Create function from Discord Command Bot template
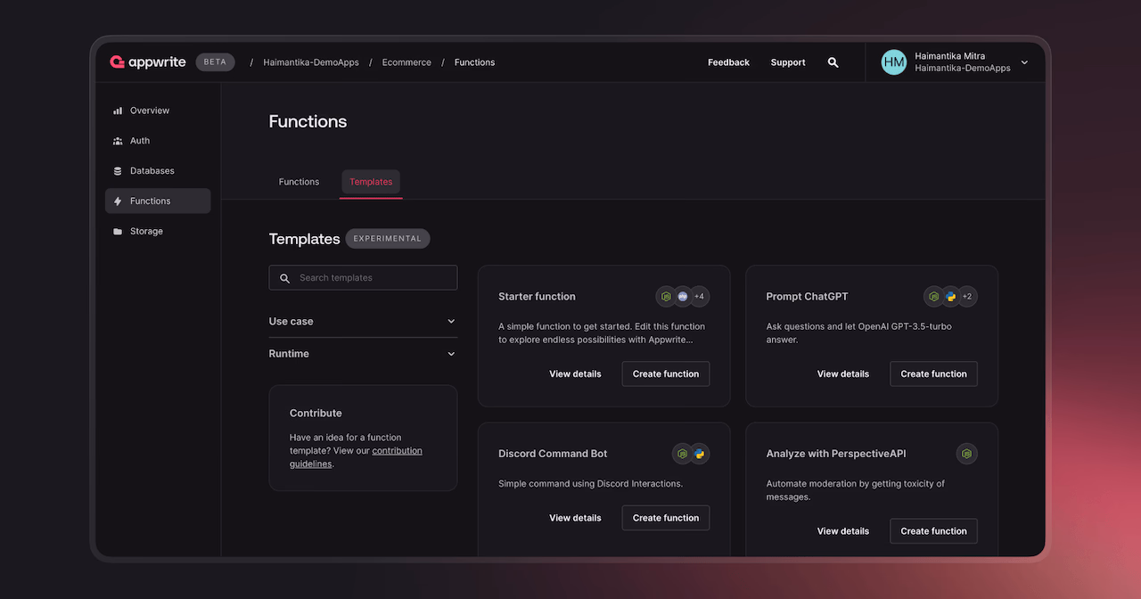The height and width of the screenshot is (599, 1141). pyautogui.click(x=666, y=518)
